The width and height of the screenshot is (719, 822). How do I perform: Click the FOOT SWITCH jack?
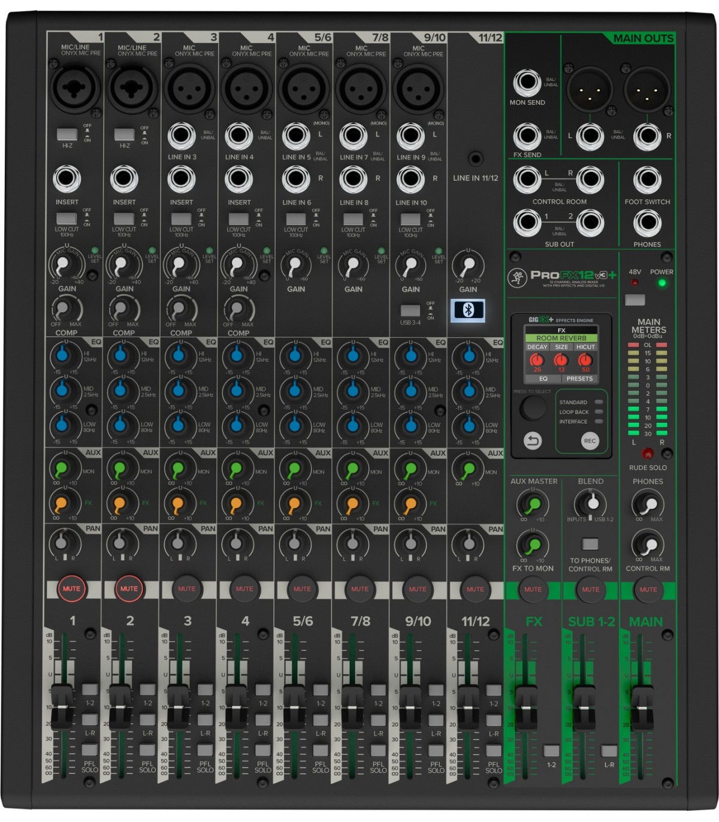point(647,180)
